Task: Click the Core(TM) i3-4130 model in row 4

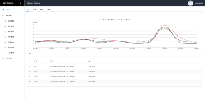Action: (x=62, y=82)
